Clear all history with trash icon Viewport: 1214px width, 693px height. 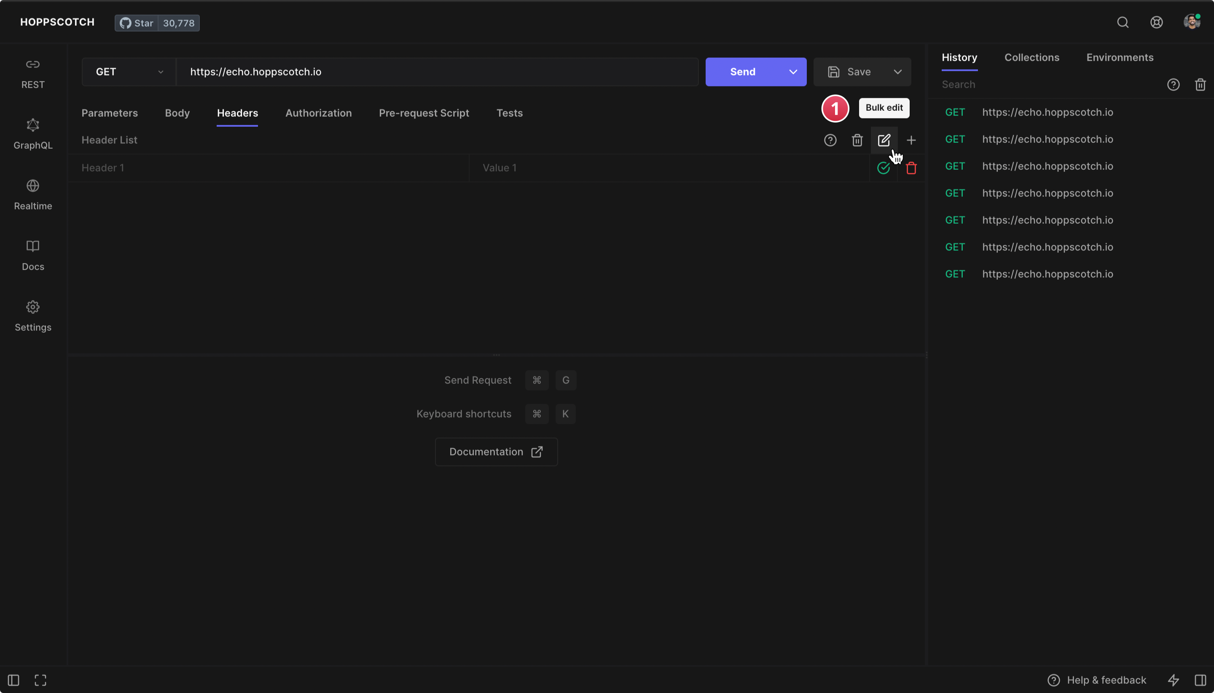pyautogui.click(x=1200, y=85)
